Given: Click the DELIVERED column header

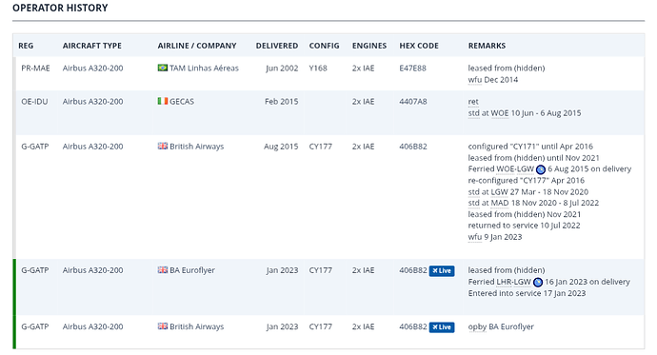Looking at the screenshot, I should (277, 46).
